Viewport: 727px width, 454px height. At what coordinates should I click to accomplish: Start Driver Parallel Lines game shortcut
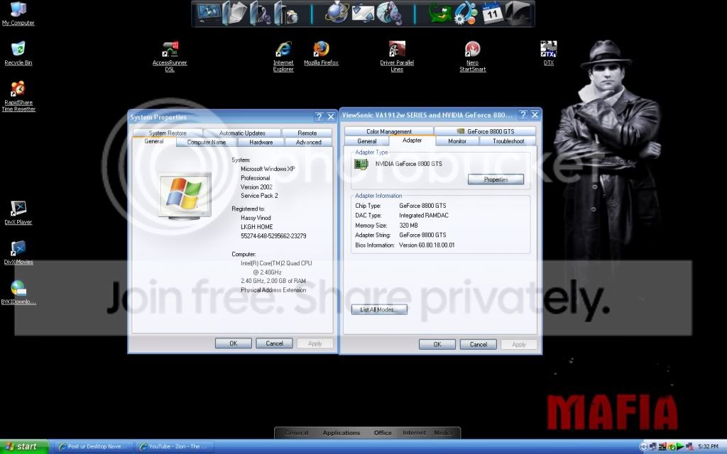397,56
